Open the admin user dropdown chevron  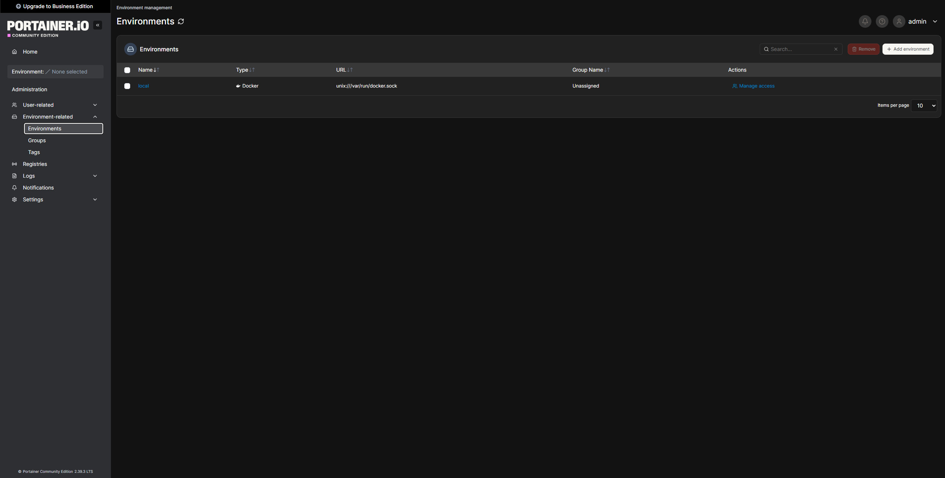tap(935, 21)
